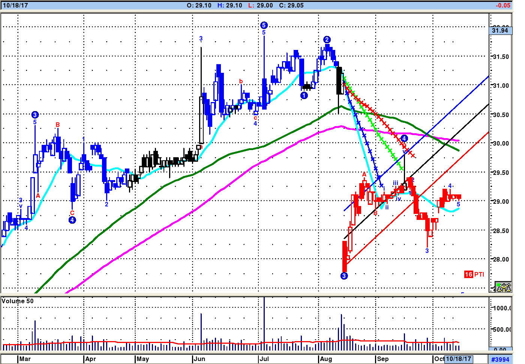Select circled wave 2 marker at August high

(327, 40)
